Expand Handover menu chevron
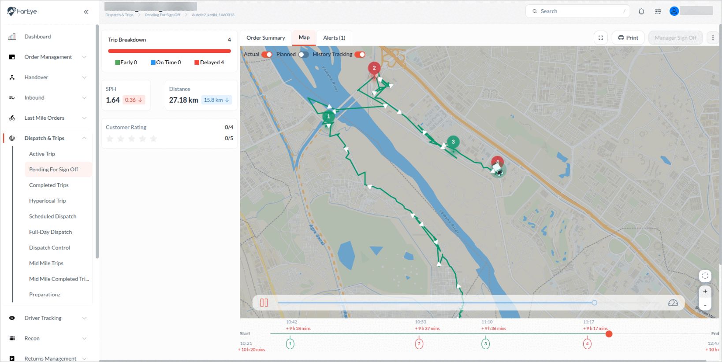 coord(84,77)
